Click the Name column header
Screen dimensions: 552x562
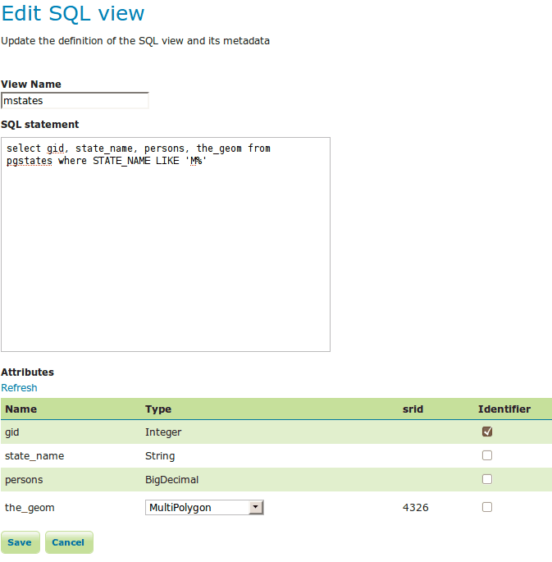(21, 409)
